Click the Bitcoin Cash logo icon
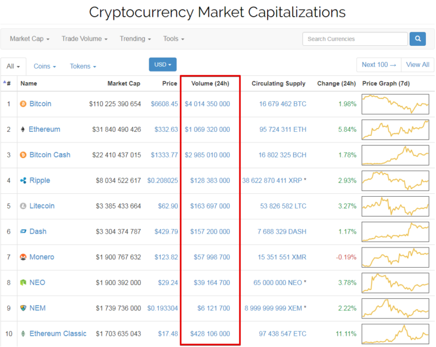 tap(23, 155)
